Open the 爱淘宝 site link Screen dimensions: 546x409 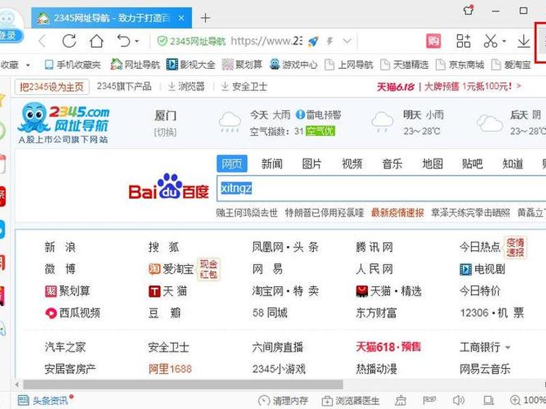click(x=171, y=269)
